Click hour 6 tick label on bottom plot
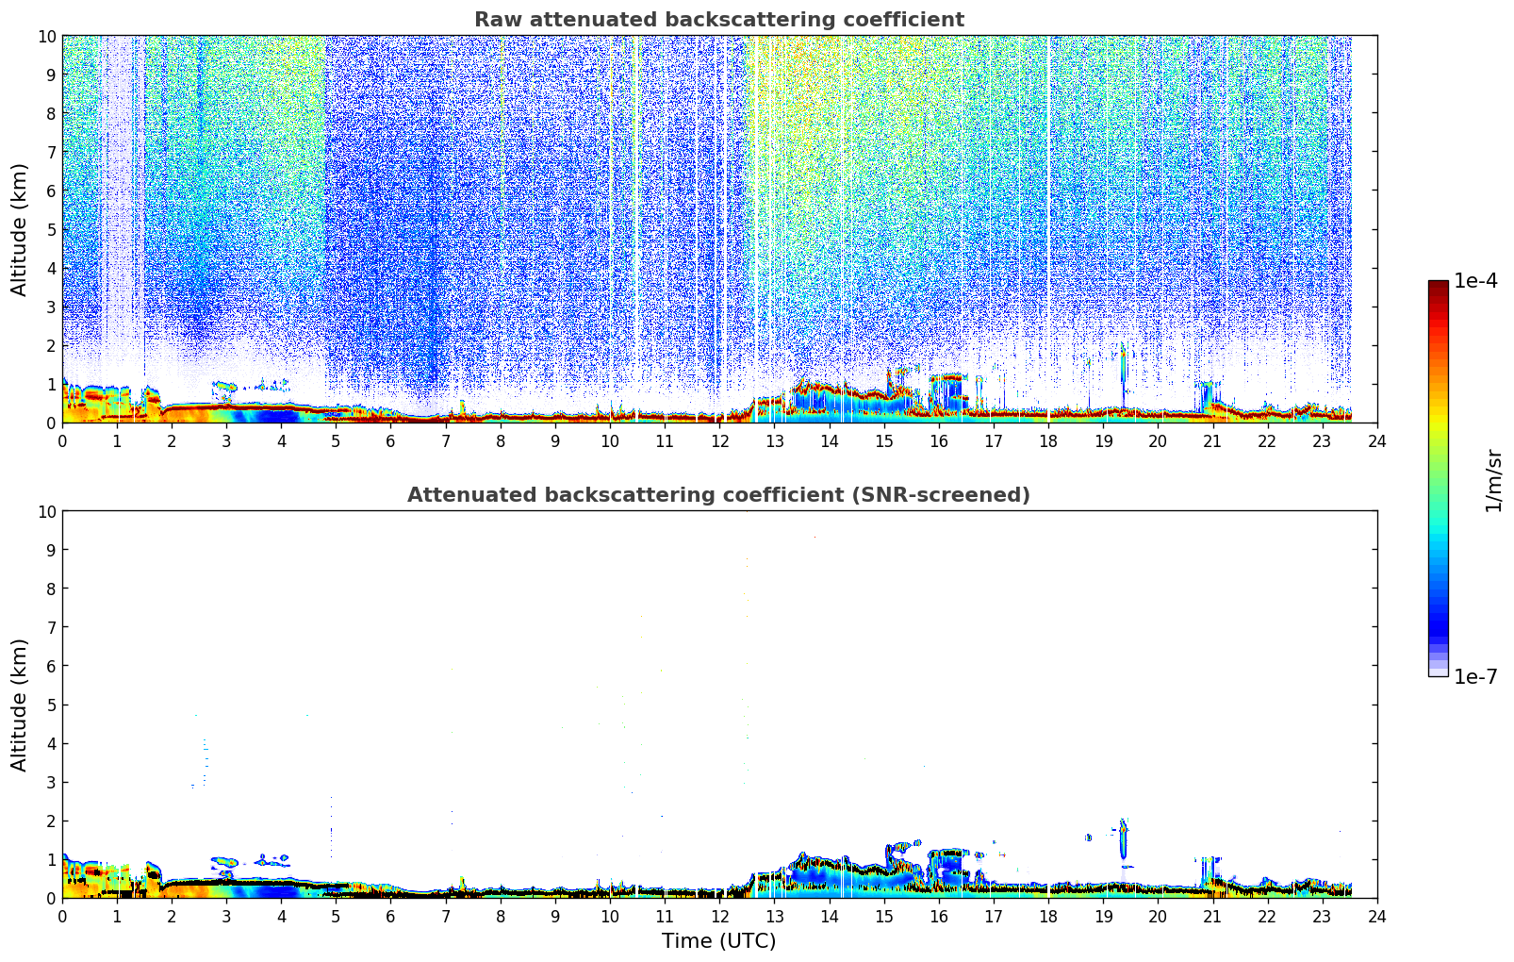1514x962 pixels. coord(390,917)
